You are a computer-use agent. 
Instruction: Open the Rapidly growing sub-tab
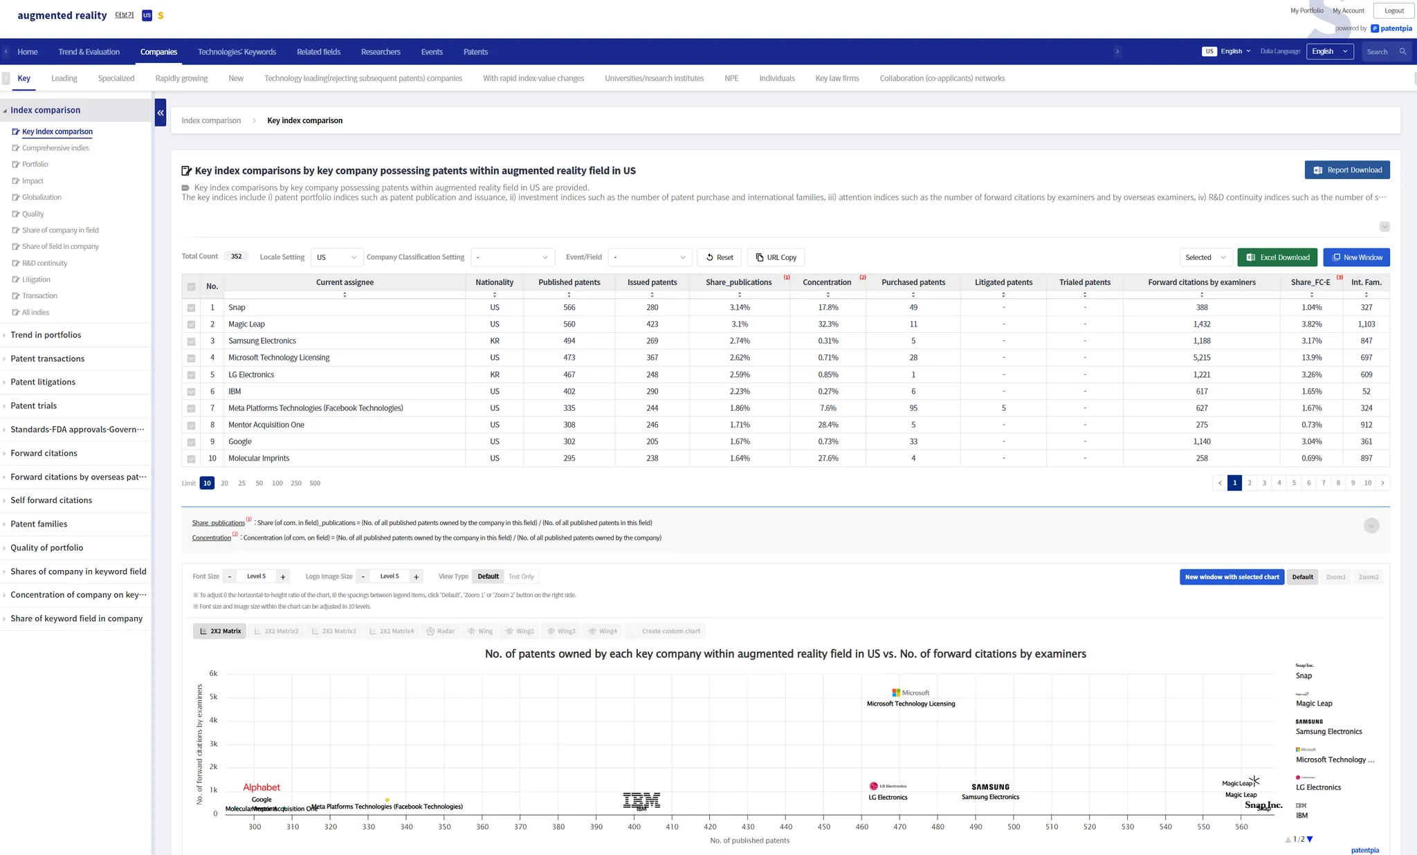point(181,78)
